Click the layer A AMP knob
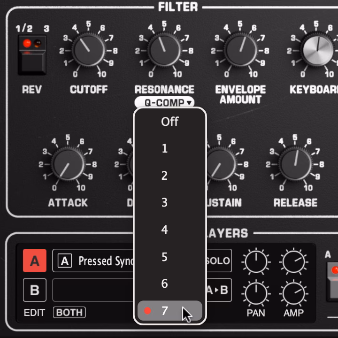The image size is (338, 338). tap(293, 262)
